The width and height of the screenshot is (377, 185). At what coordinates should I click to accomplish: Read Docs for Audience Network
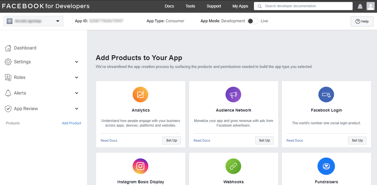(x=202, y=140)
